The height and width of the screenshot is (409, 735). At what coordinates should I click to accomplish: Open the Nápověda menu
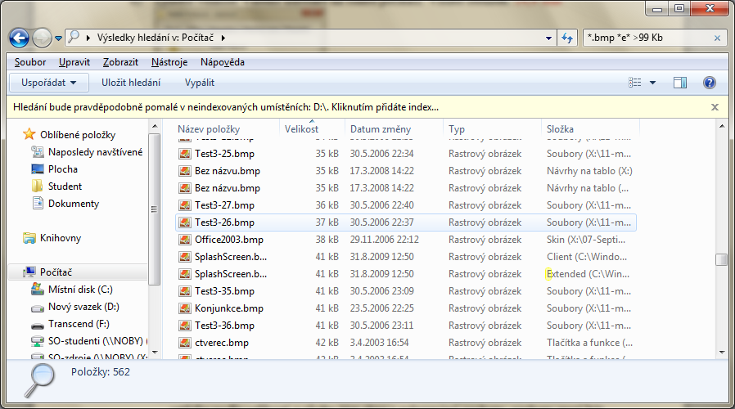click(x=222, y=62)
